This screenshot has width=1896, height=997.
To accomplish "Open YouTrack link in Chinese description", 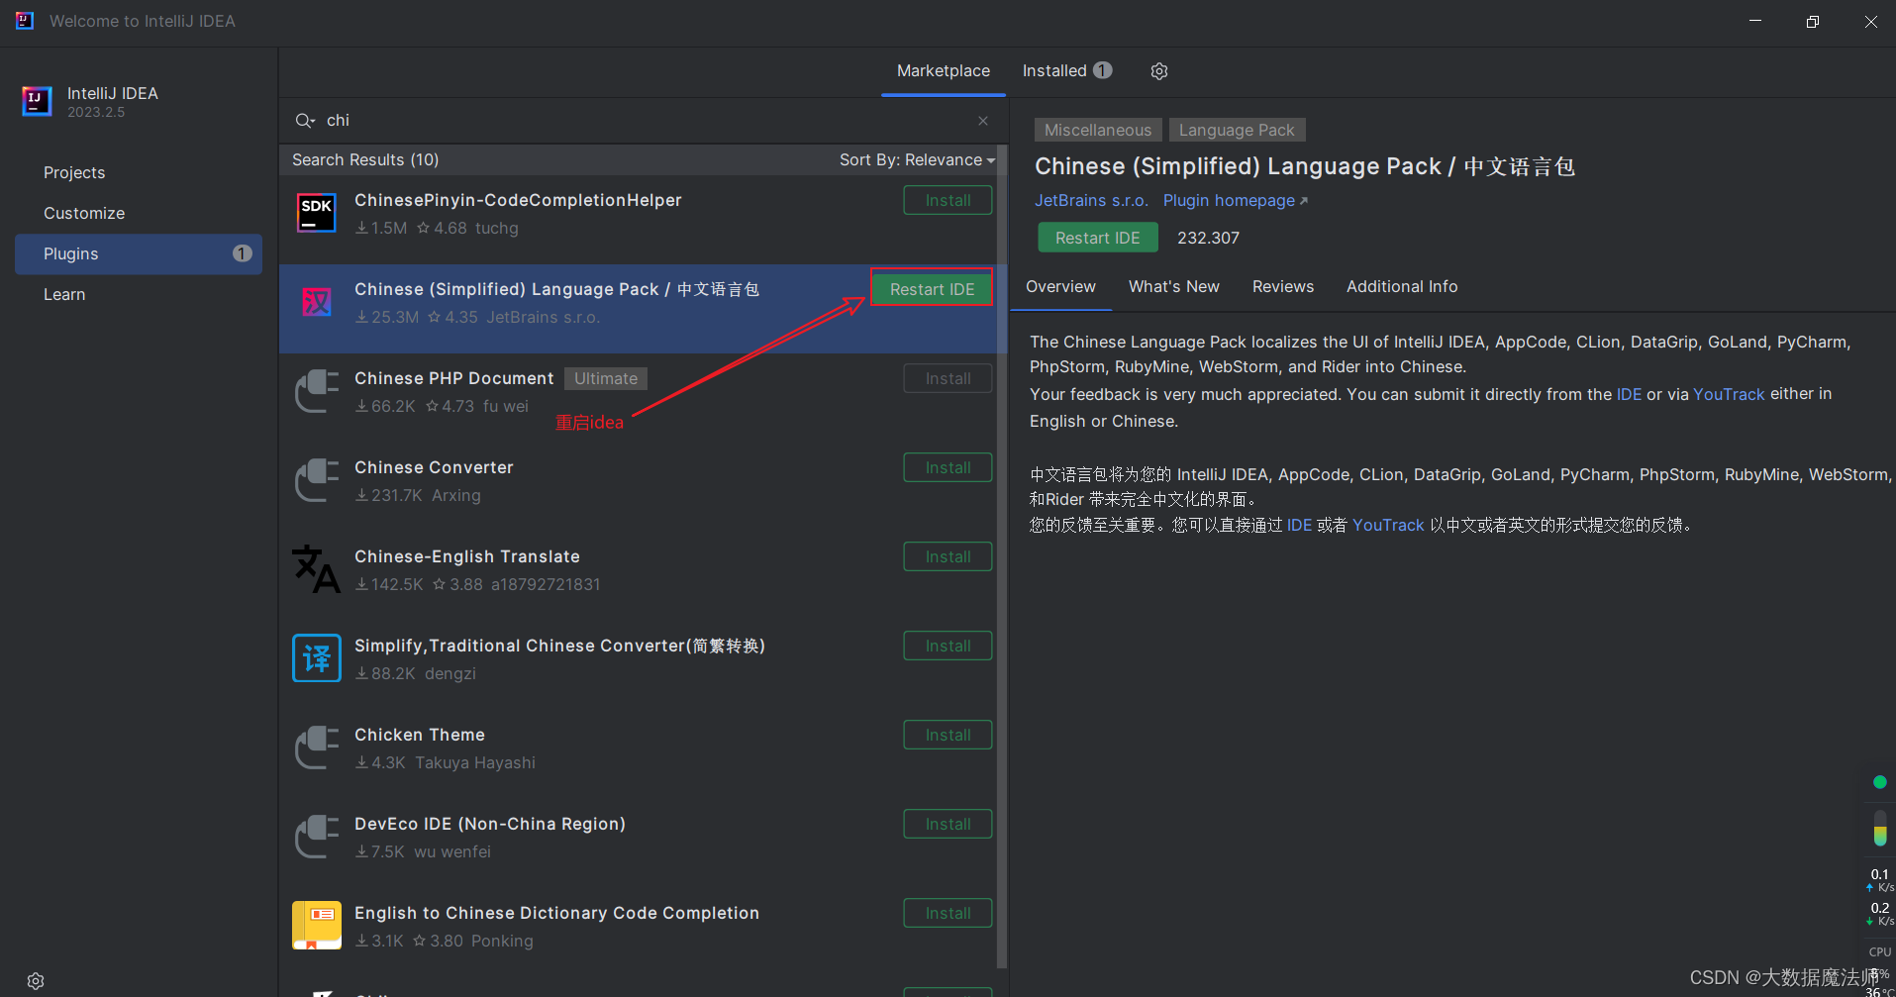I will pos(1388,526).
